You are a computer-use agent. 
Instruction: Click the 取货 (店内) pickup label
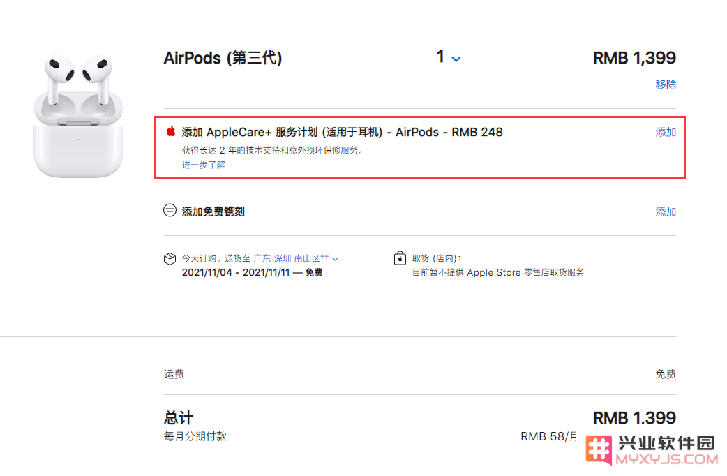point(436,258)
